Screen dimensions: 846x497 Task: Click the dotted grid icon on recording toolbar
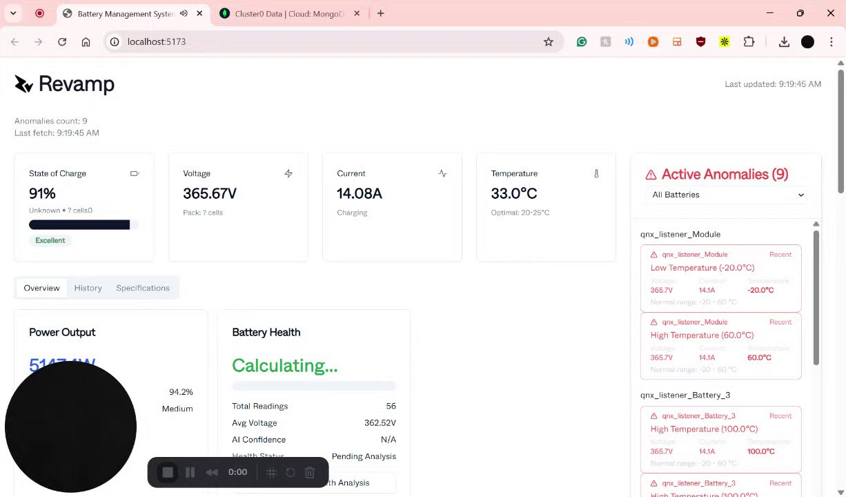272,473
